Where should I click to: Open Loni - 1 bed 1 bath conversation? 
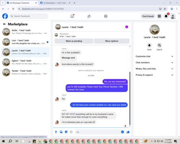click(x=25, y=42)
